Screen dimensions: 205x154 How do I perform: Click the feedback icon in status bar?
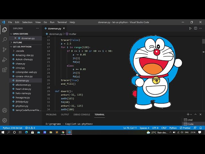click(195, 128)
